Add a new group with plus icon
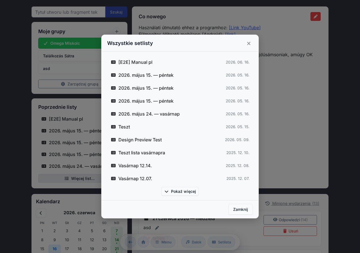 117,31
